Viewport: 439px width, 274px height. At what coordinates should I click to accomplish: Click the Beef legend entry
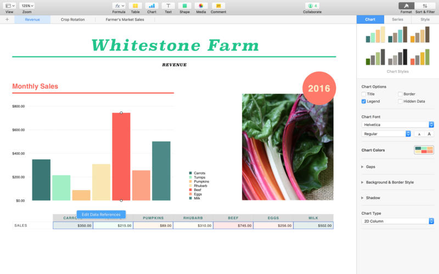[195, 190]
